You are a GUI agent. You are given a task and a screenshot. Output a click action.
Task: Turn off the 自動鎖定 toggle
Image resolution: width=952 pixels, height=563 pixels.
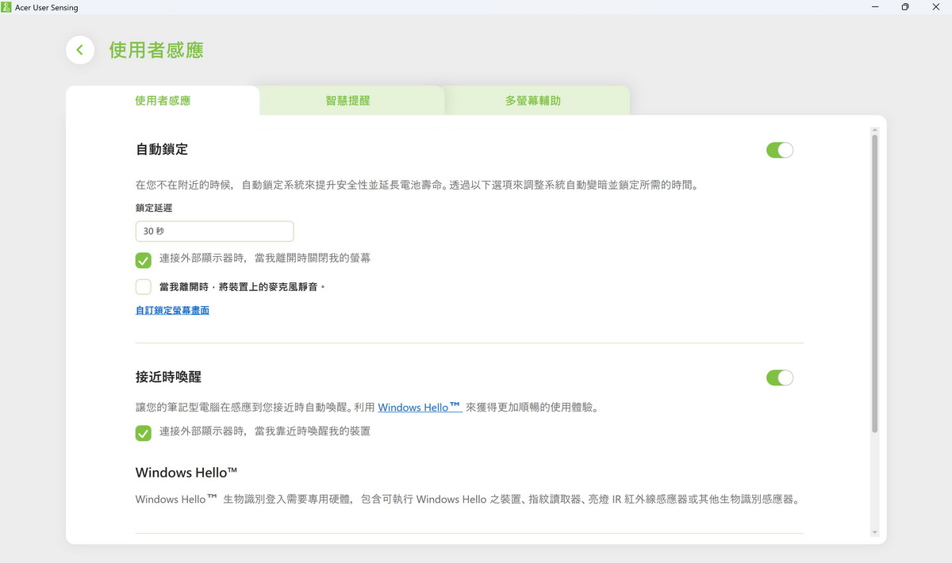point(779,151)
